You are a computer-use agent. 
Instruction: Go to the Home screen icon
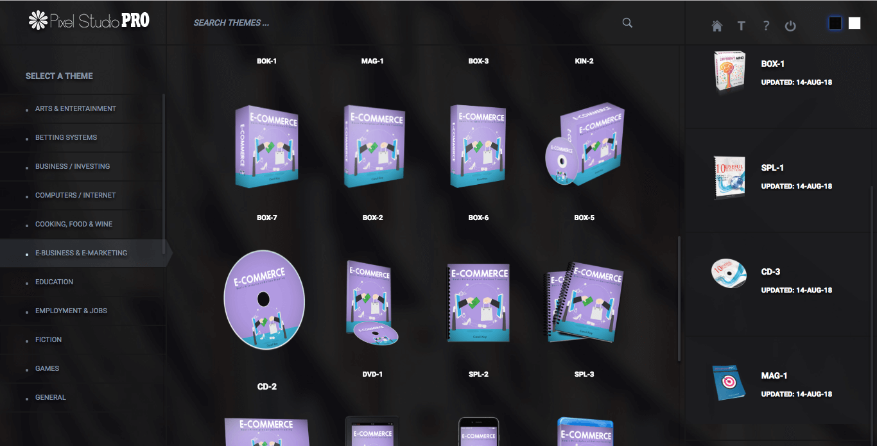(717, 26)
